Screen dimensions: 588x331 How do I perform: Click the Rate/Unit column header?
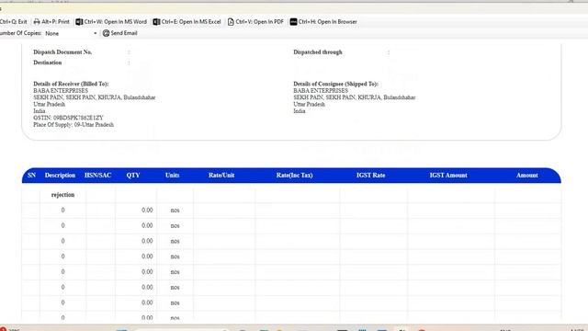click(221, 176)
